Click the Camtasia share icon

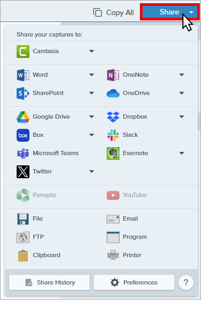23,52
